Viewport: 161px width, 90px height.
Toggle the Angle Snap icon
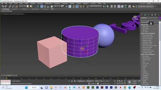click(77, 6)
